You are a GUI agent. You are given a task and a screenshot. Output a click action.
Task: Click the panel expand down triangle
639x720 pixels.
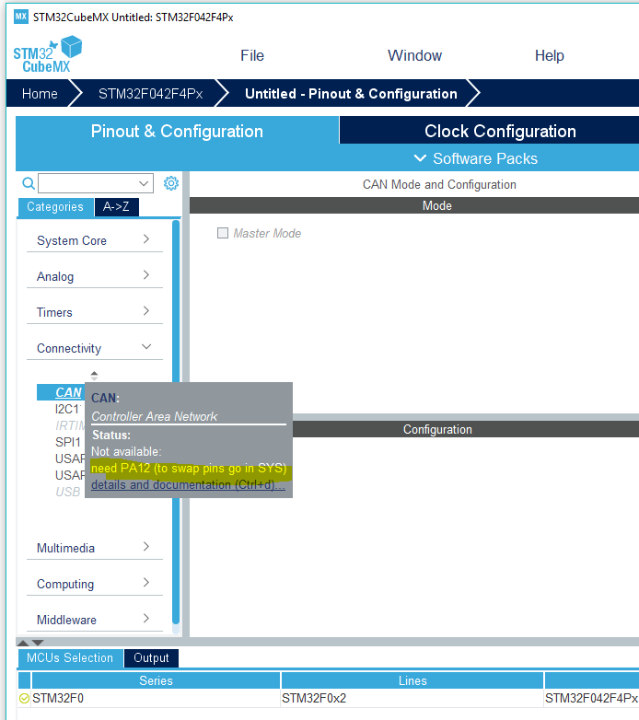pyautogui.click(x=38, y=643)
